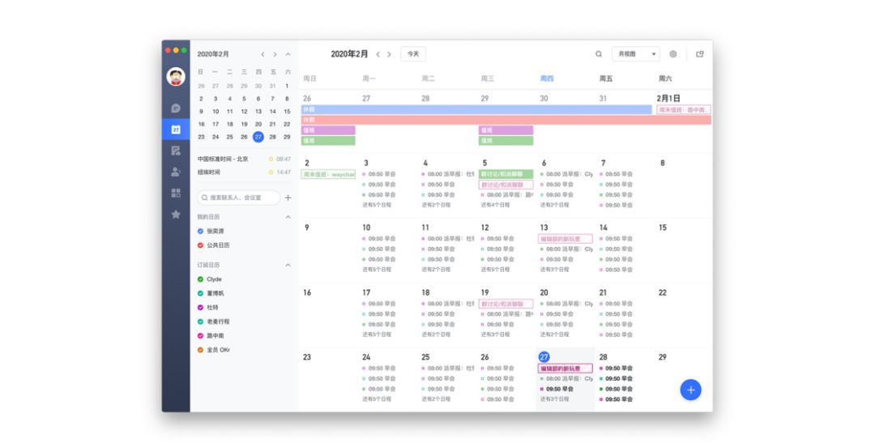Show 还有5个日程 on day 12
The image size is (875, 447).
click(496, 270)
